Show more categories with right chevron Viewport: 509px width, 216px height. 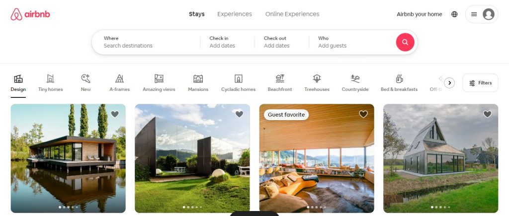click(x=449, y=83)
